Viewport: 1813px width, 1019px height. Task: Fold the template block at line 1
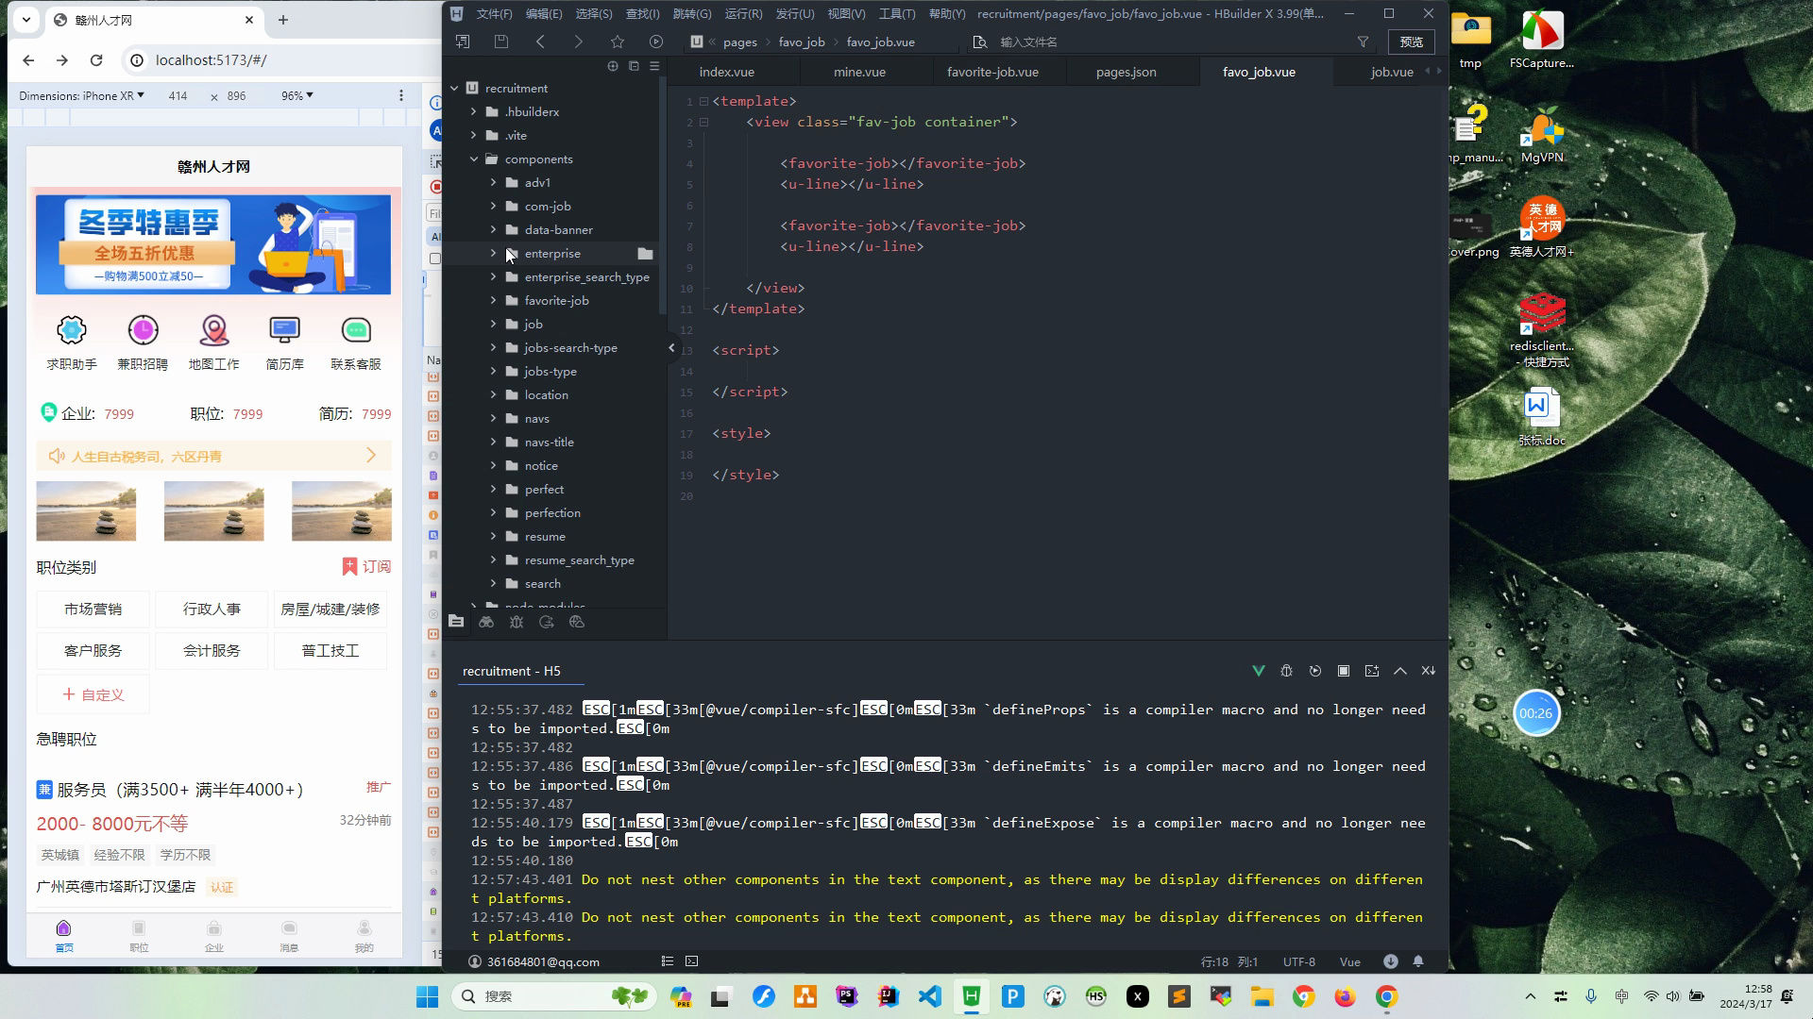[703, 101]
